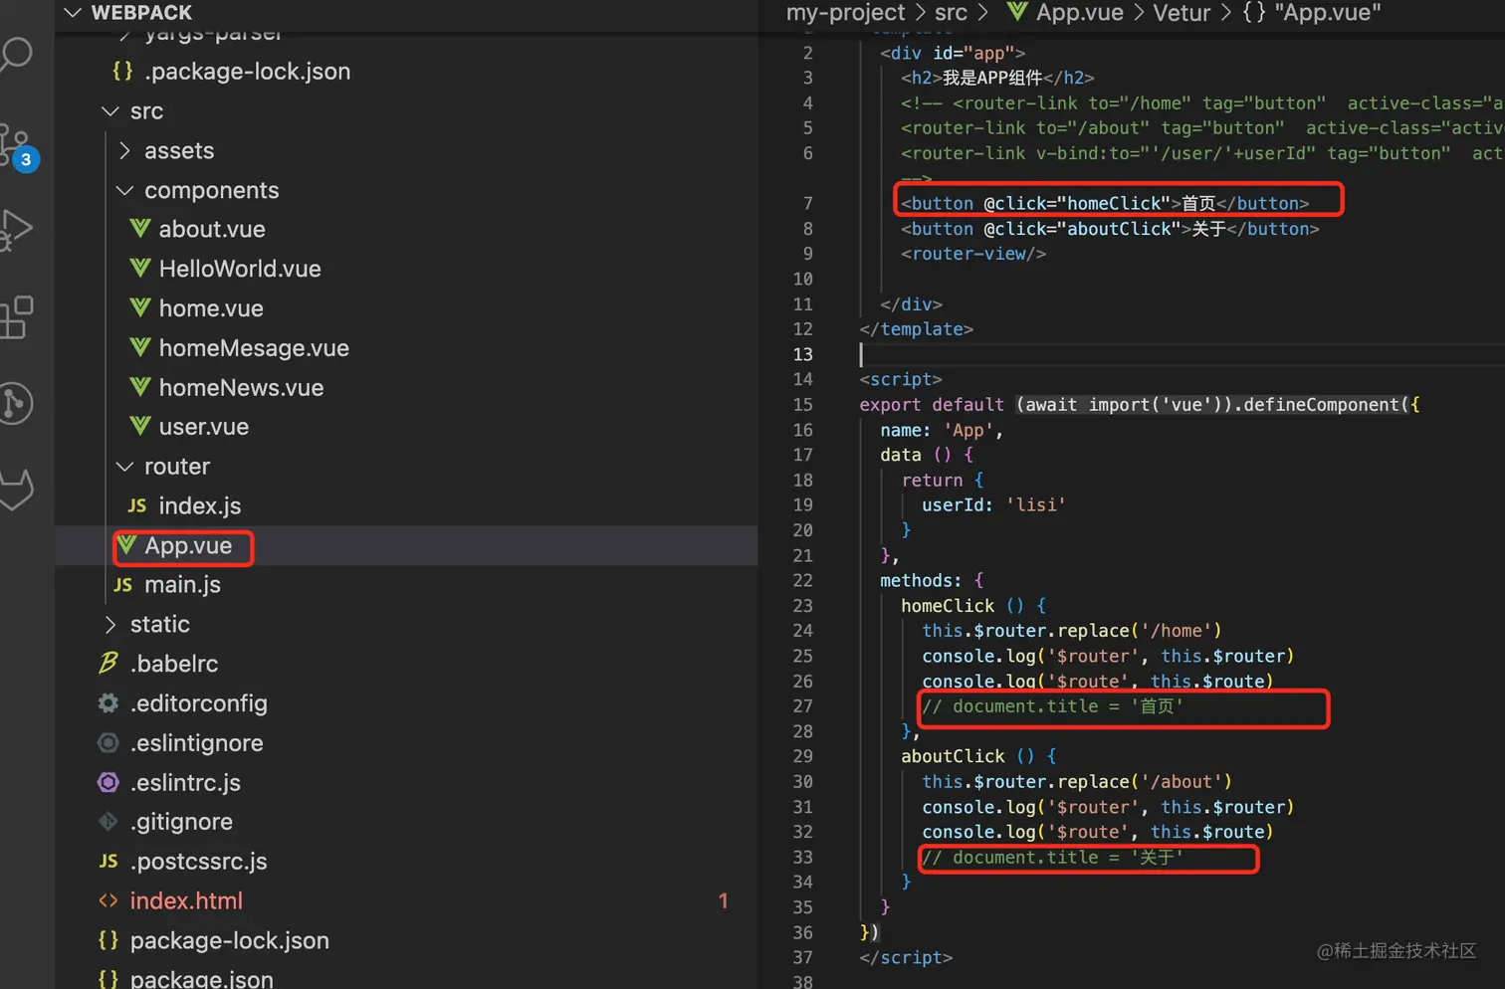
Task: Click the name: 'App' line
Action: [942, 430]
